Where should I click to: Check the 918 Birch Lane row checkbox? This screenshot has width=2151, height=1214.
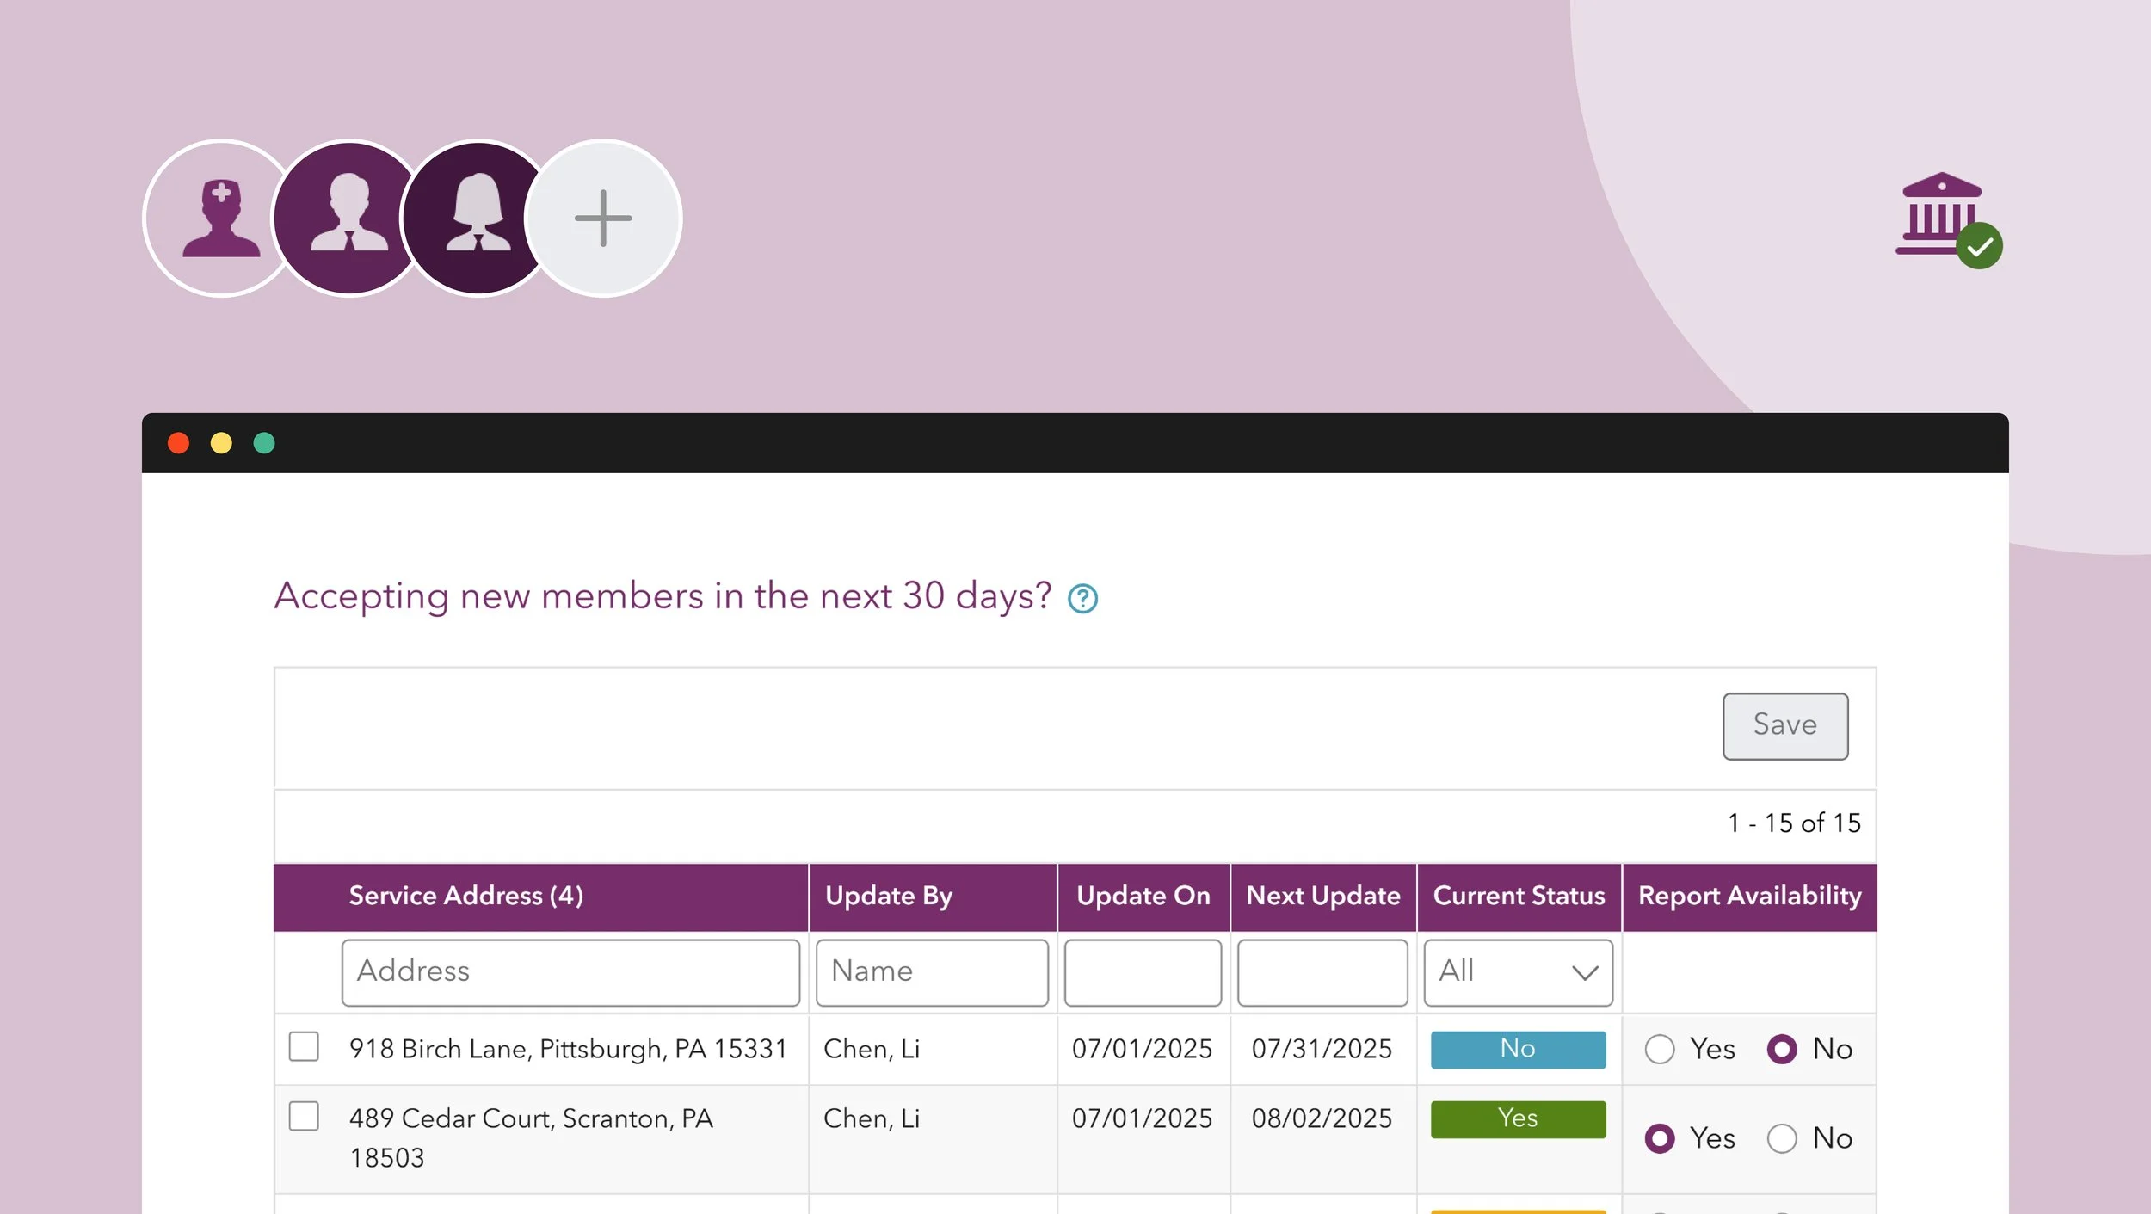click(x=304, y=1047)
